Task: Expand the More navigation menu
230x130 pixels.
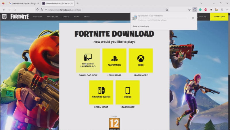Action: coord(87,17)
